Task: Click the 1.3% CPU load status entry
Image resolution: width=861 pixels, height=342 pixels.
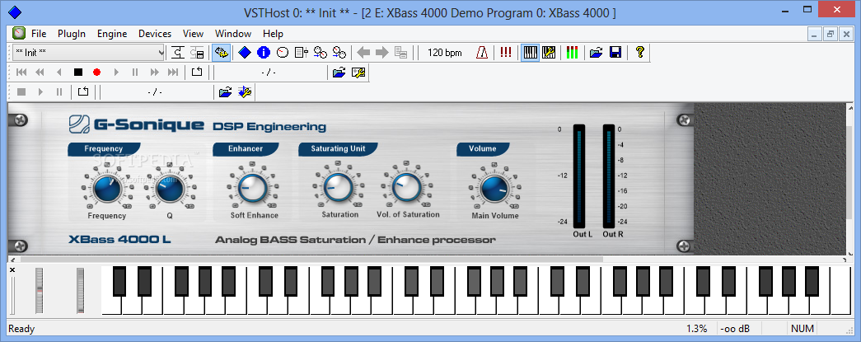Action: [696, 329]
